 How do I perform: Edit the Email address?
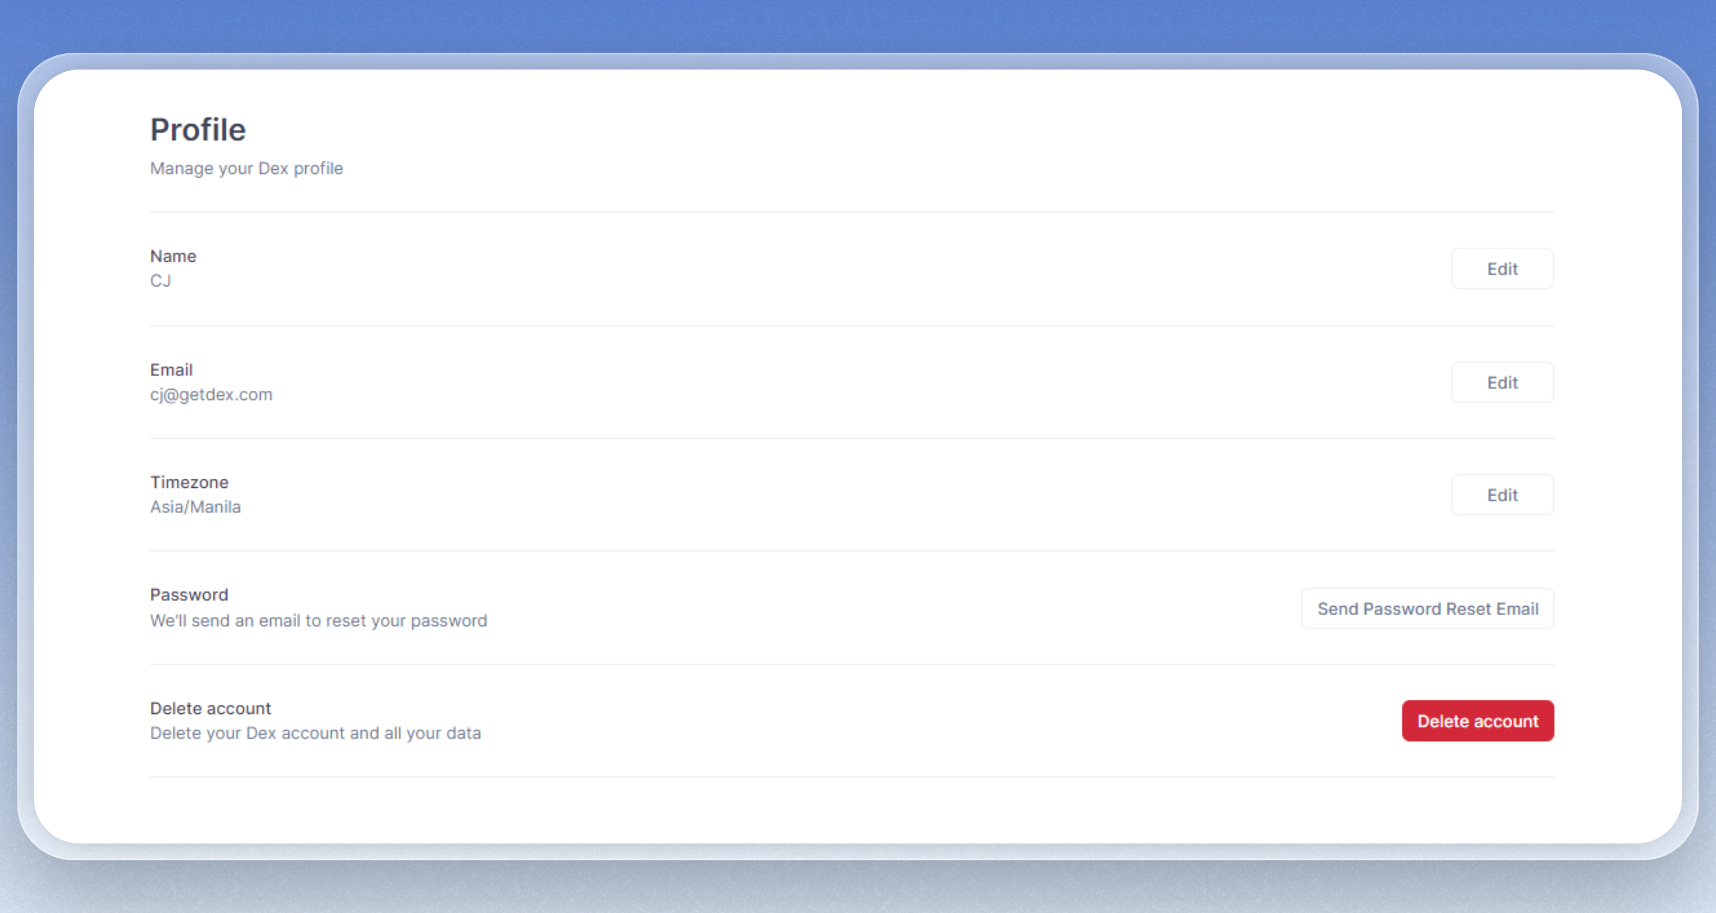[x=1501, y=382]
